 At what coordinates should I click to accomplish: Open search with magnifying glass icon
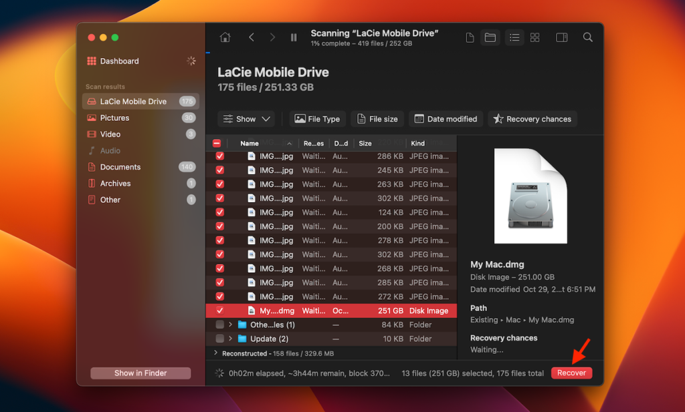click(587, 37)
